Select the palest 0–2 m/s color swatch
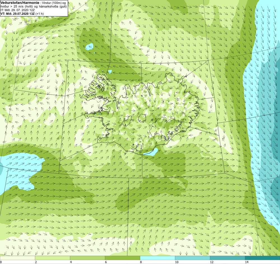280x264 pixels. pyautogui.click(x=17, y=258)
